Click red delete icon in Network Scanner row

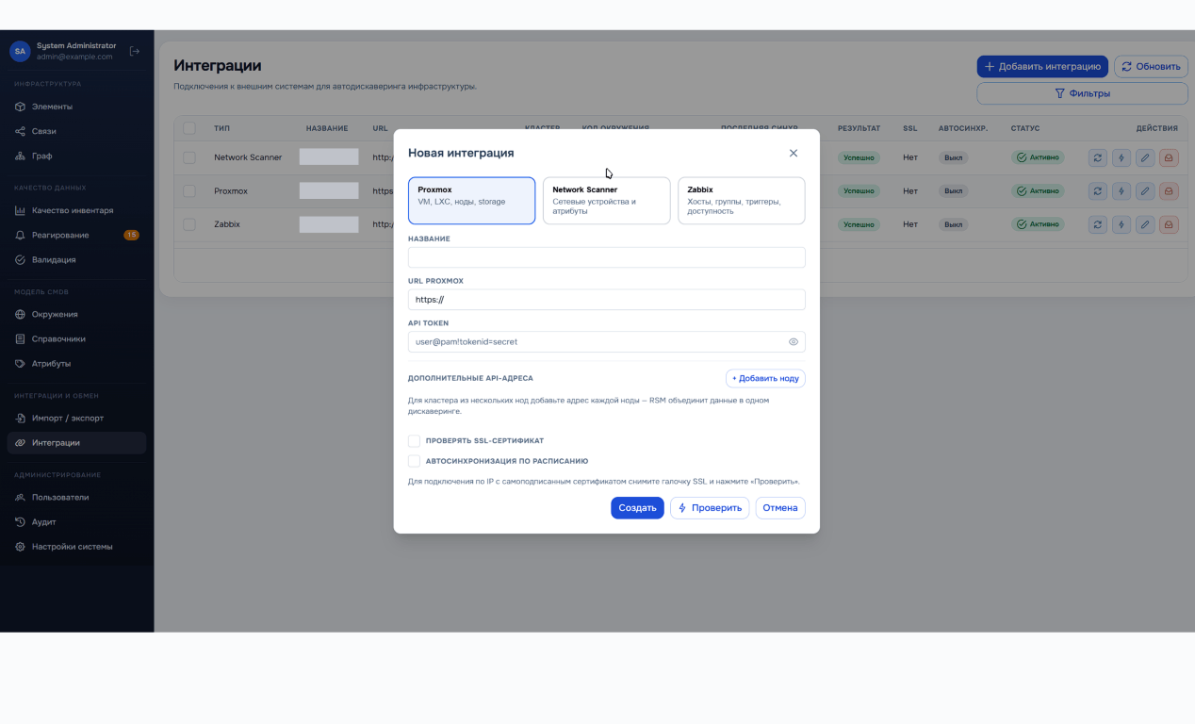pyautogui.click(x=1169, y=157)
